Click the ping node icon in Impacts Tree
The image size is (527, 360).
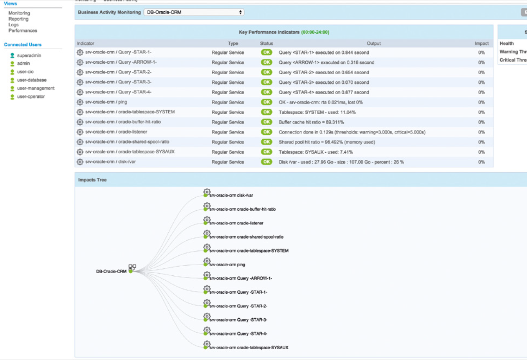tap(207, 262)
